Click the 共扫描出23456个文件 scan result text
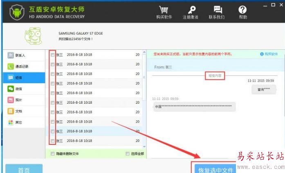Image resolution: width=285 pixels, height=173 pixels. (76, 39)
